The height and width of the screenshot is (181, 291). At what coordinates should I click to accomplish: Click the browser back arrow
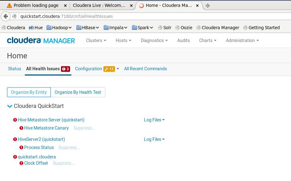[6, 16]
